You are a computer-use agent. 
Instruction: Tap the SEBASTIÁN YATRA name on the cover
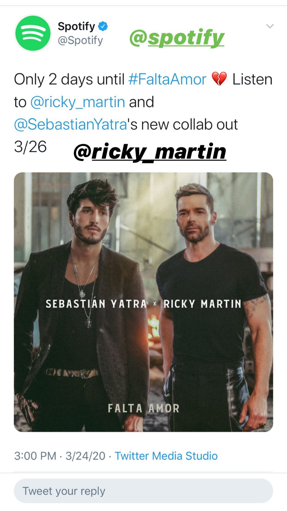click(96, 304)
